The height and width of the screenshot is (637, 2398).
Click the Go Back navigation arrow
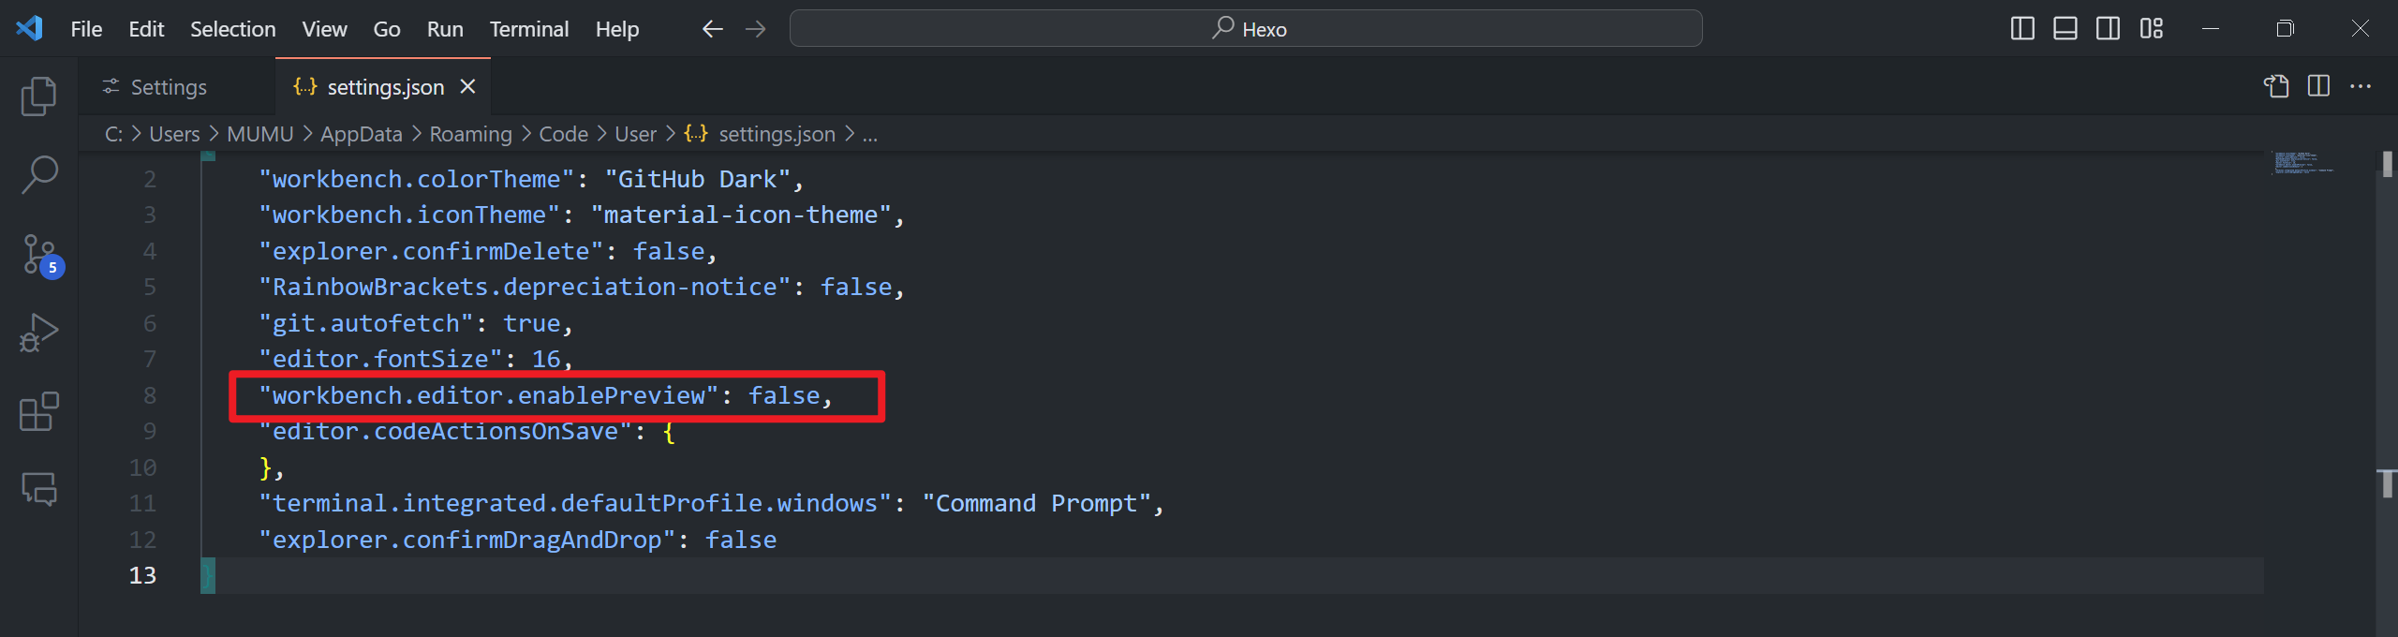point(713,29)
